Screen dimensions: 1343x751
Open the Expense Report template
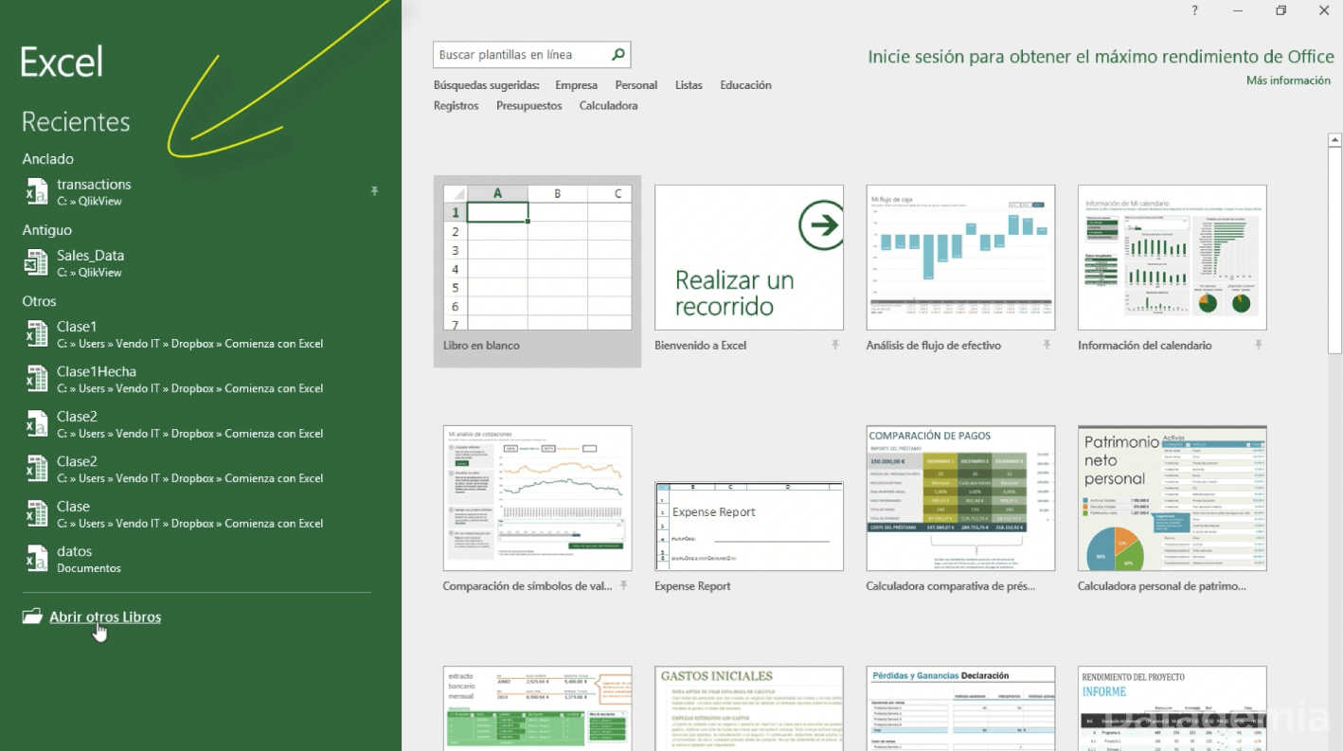point(748,526)
